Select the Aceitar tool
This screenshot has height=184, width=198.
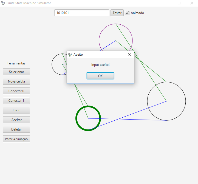pyautogui.click(x=16, y=120)
